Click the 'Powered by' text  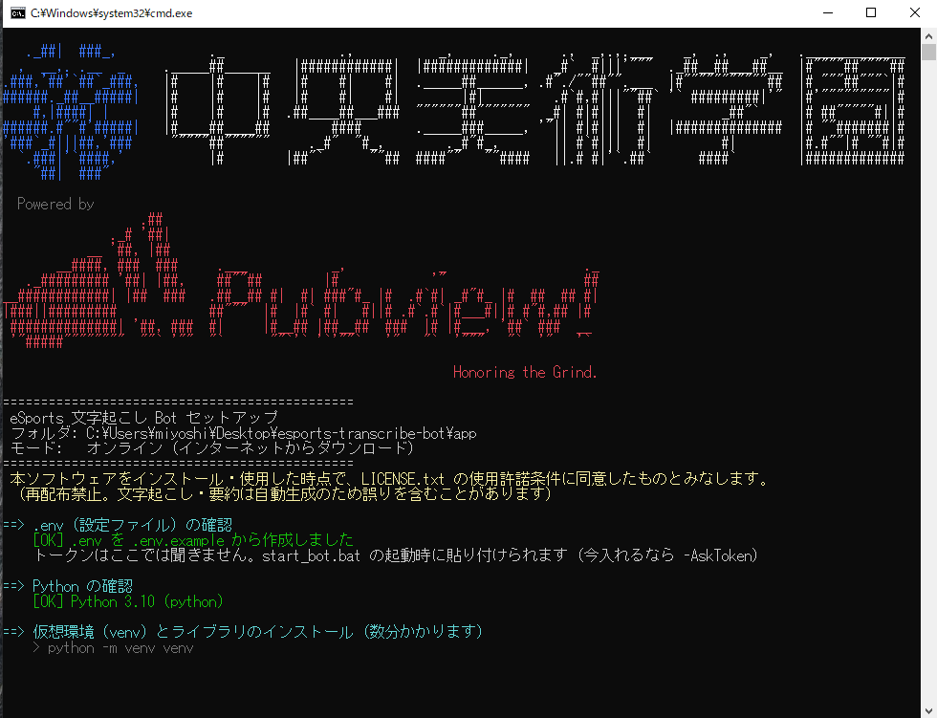55,205
